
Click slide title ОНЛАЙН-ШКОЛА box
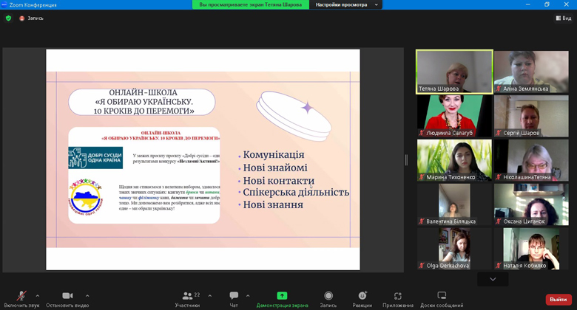pyautogui.click(x=142, y=102)
